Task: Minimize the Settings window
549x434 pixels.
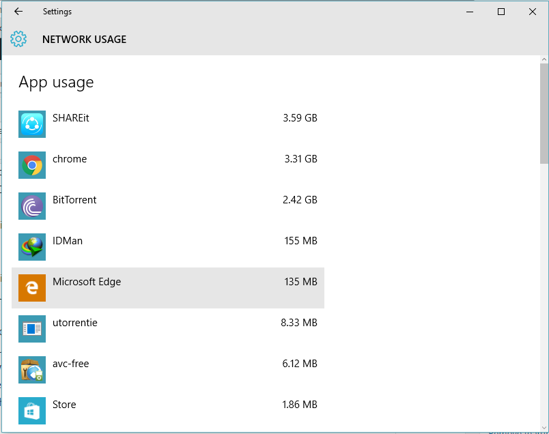Action: point(470,12)
